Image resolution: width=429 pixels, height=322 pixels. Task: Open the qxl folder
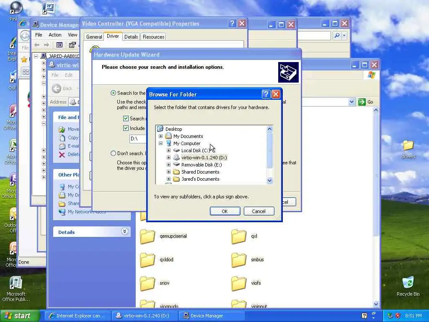click(244, 236)
